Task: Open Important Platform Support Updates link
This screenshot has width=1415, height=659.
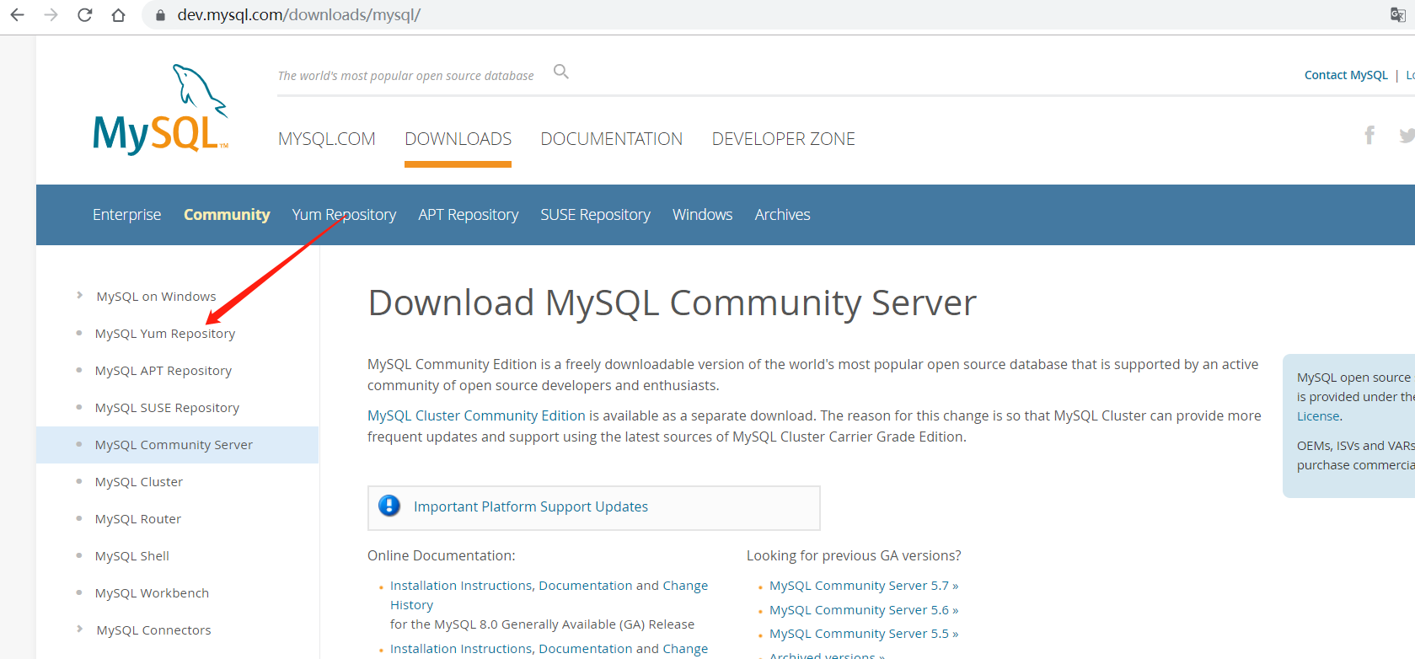Action: pos(531,506)
